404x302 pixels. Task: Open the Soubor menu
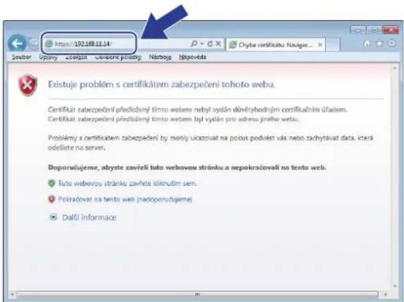[22, 57]
